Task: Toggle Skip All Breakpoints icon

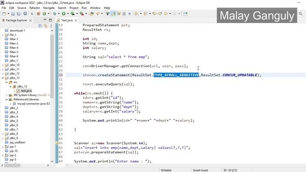Action: pos(32,14)
